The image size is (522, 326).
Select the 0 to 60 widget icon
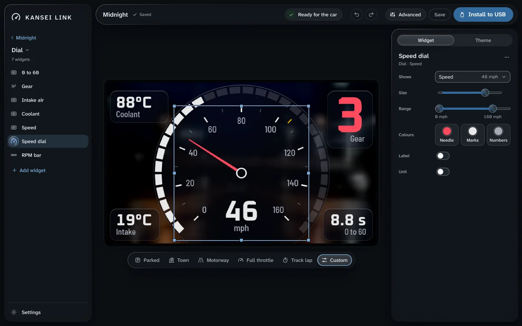(14, 72)
